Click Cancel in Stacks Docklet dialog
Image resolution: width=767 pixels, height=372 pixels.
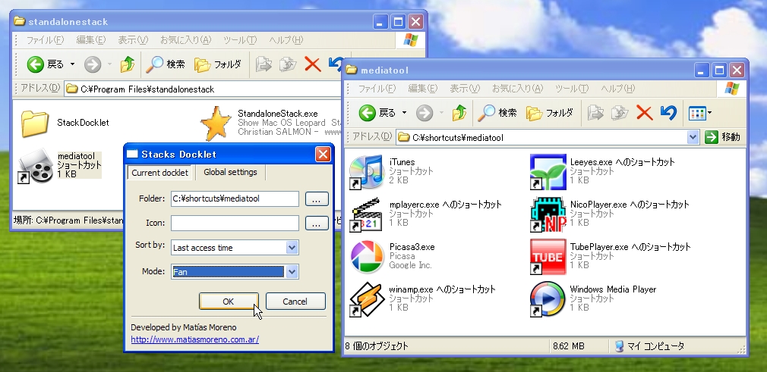coord(295,302)
